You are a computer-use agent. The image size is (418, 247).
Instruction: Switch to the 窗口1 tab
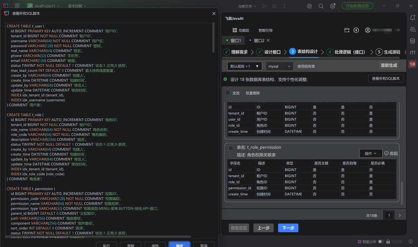click(x=233, y=40)
